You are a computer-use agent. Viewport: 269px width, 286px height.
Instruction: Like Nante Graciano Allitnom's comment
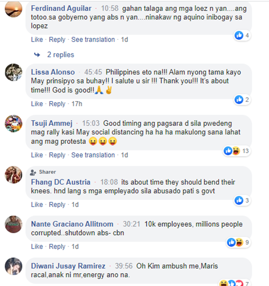[x=37, y=247]
